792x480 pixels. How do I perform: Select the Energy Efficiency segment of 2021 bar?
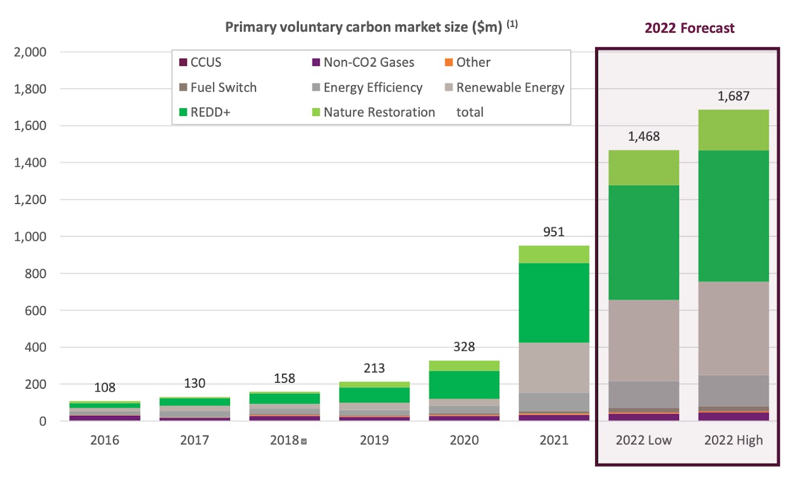pos(553,402)
